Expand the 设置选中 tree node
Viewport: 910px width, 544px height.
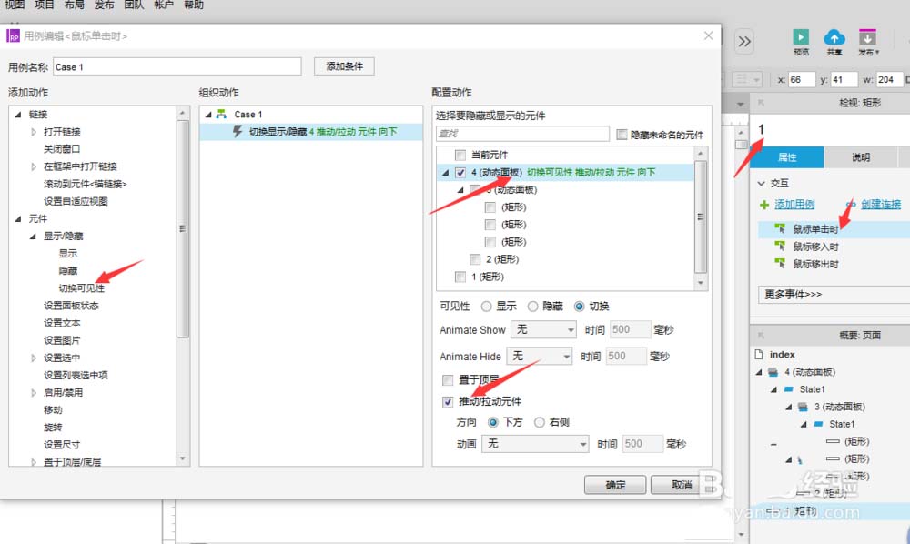tap(34, 358)
